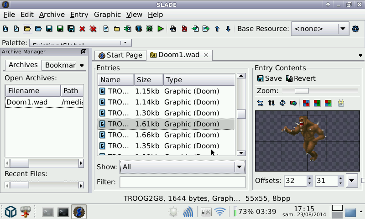This screenshot has width=365, height=219.
Task: Import files into the archive
Action: point(128,29)
